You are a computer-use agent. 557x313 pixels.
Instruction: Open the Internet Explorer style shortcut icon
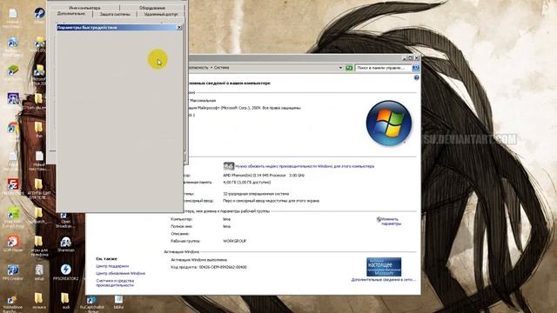tap(13, 43)
